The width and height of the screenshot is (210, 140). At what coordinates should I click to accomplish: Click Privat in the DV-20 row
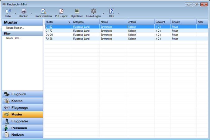(x=175, y=35)
